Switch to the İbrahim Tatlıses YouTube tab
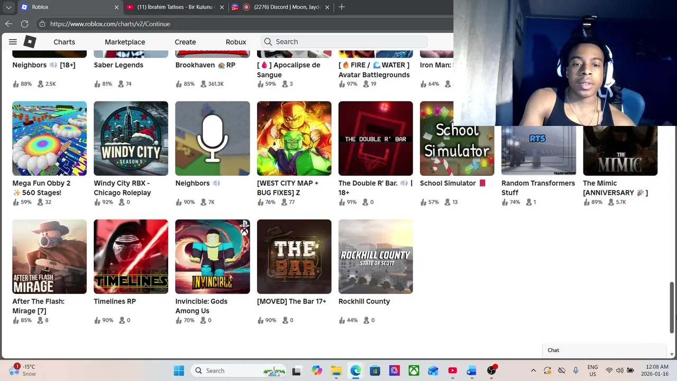Screen dimensions: 677x381 pos(175,7)
